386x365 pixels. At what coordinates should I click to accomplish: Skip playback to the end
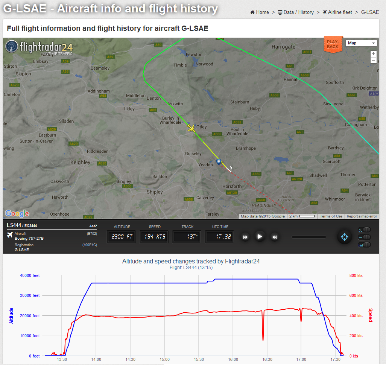click(275, 237)
